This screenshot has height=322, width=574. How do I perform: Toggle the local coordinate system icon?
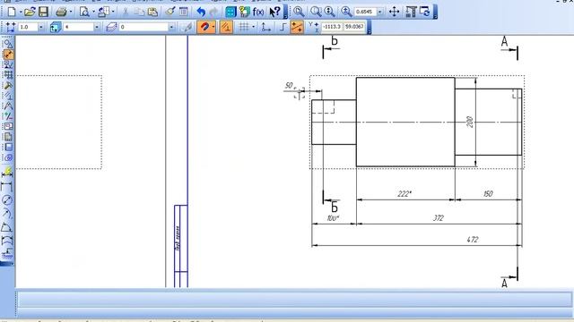pyautogui.click(x=265, y=27)
